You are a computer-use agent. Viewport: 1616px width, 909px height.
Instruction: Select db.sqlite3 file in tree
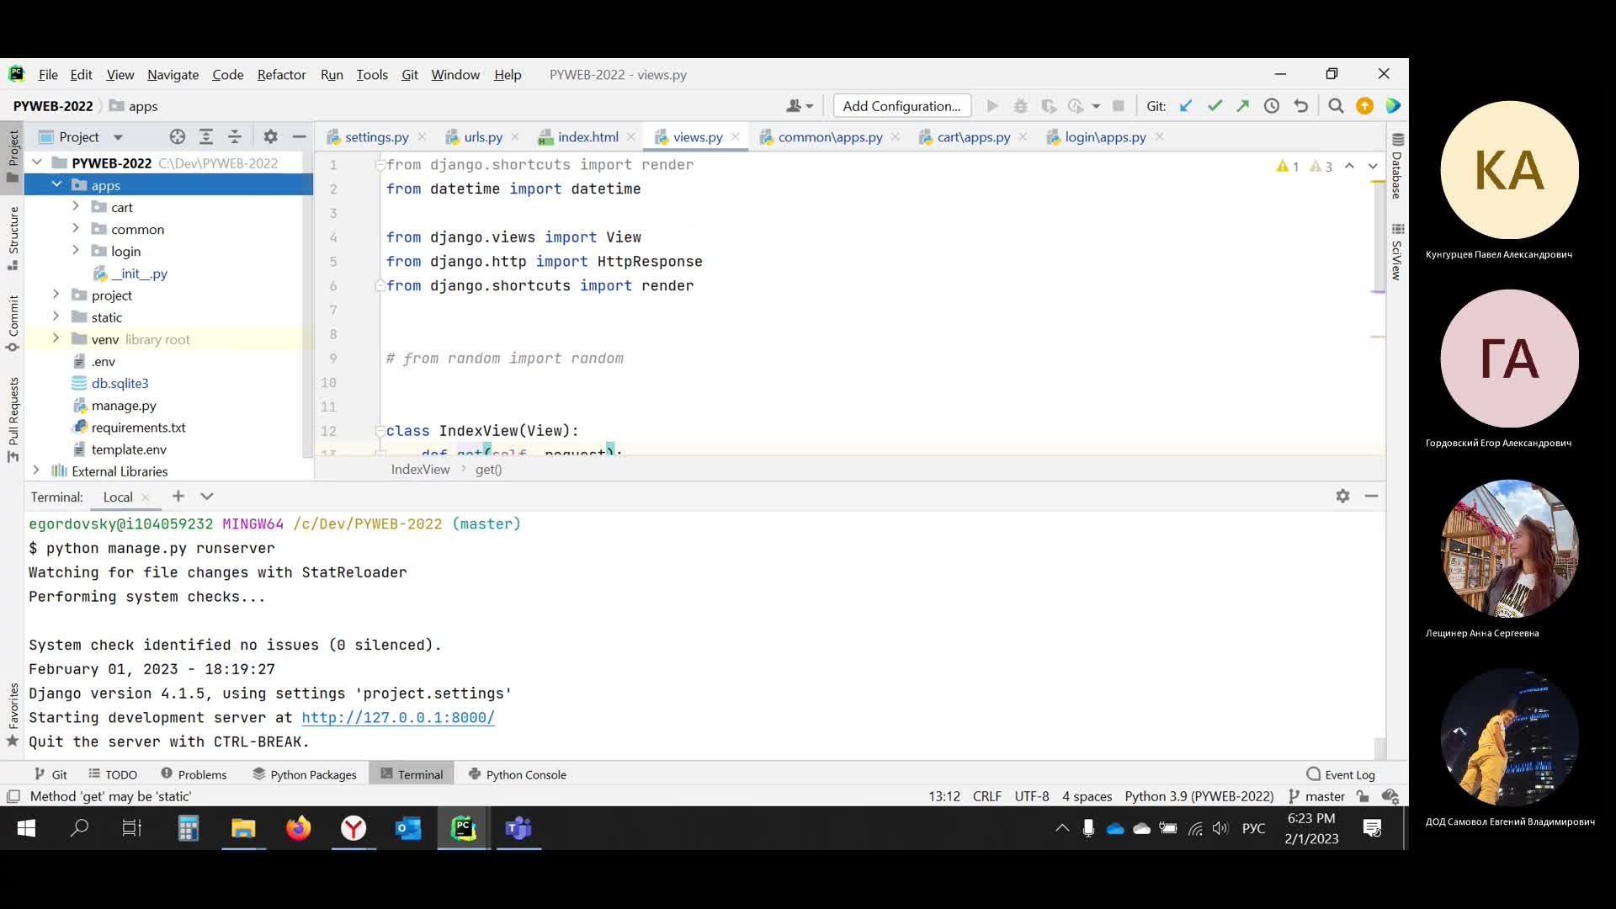pyautogui.click(x=120, y=383)
